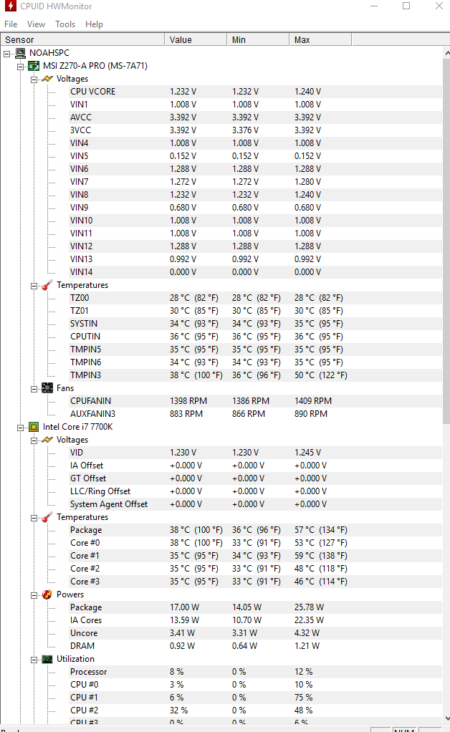Click the 59 °C max value for Core #1
The height and width of the screenshot is (732, 450).
tap(321, 556)
